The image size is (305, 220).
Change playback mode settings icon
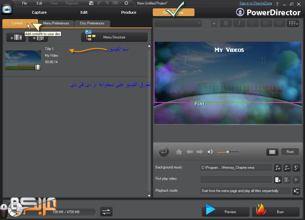point(296,191)
